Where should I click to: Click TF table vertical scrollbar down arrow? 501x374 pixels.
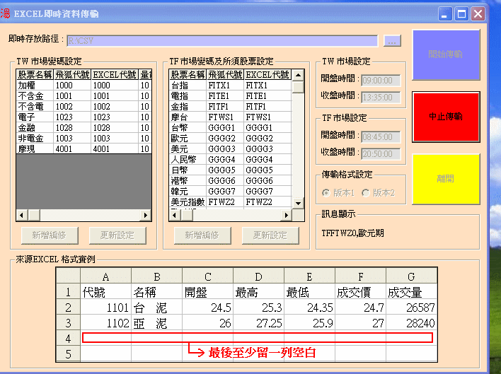coord(298,204)
